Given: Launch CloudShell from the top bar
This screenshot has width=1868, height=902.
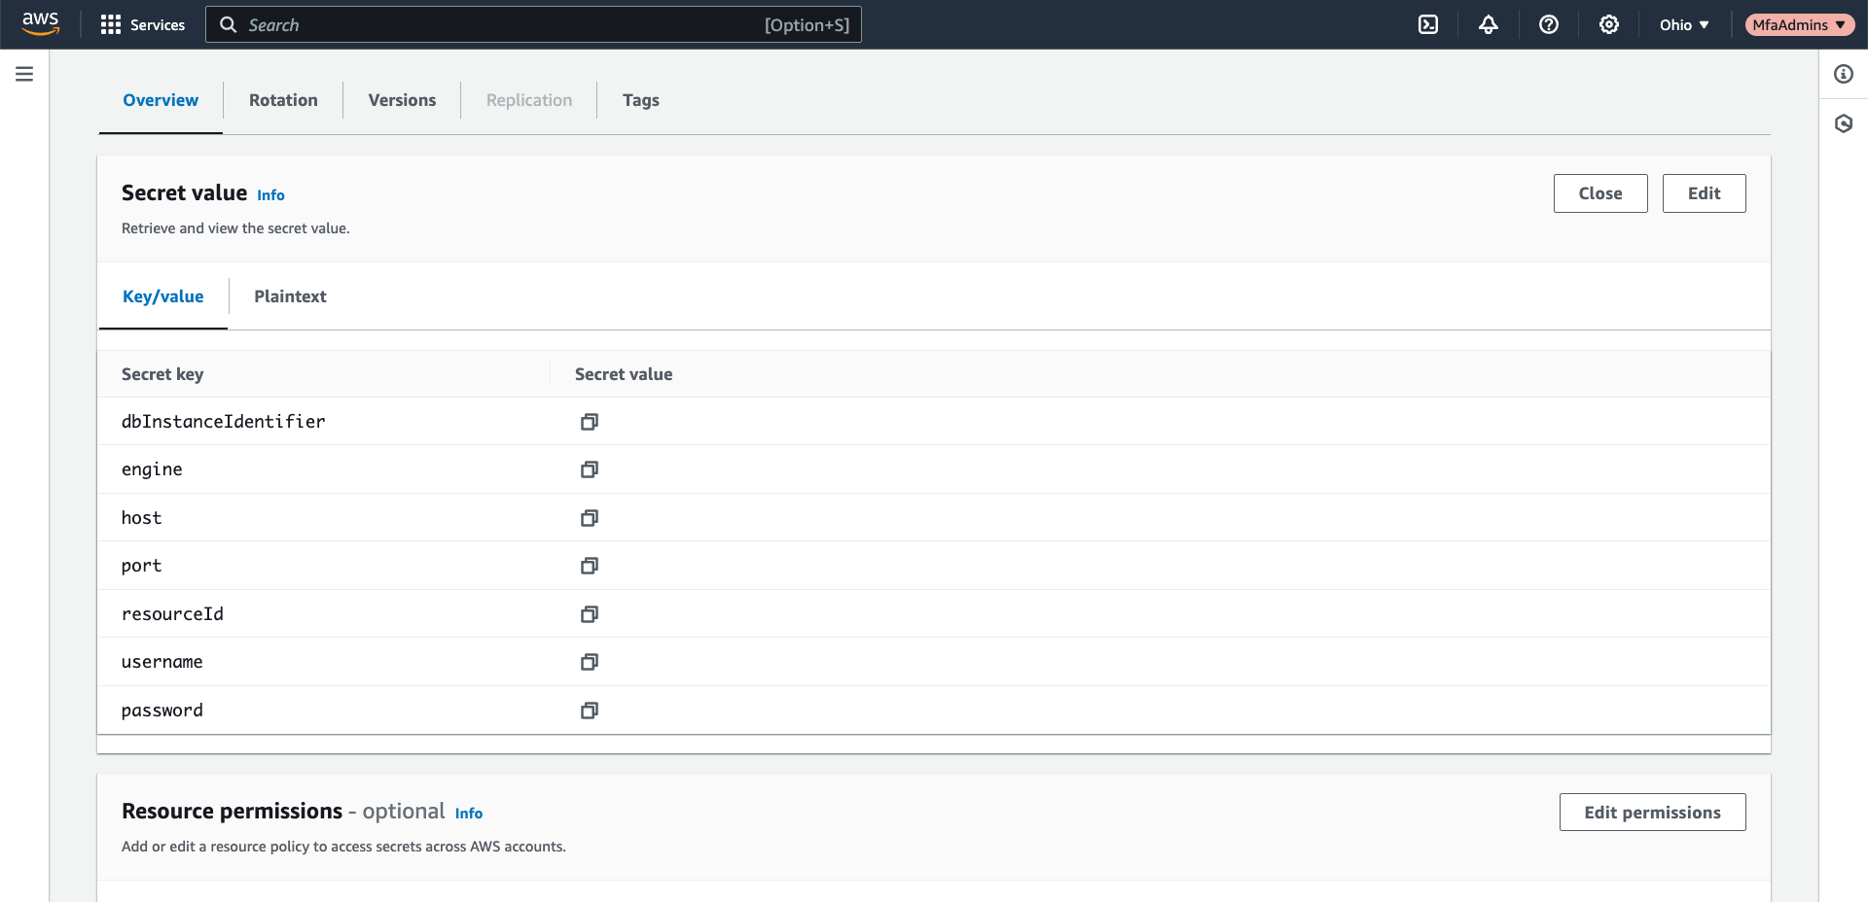Looking at the screenshot, I should [x=1428, y=24].
